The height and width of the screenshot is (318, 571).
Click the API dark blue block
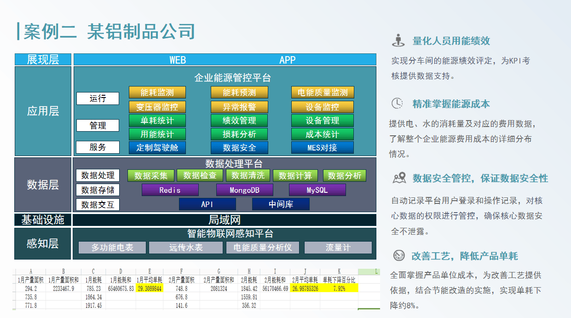tap(208, 204)
